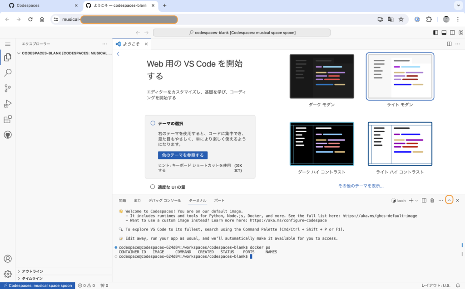Go forward arrow in command center

click(147, 33)
